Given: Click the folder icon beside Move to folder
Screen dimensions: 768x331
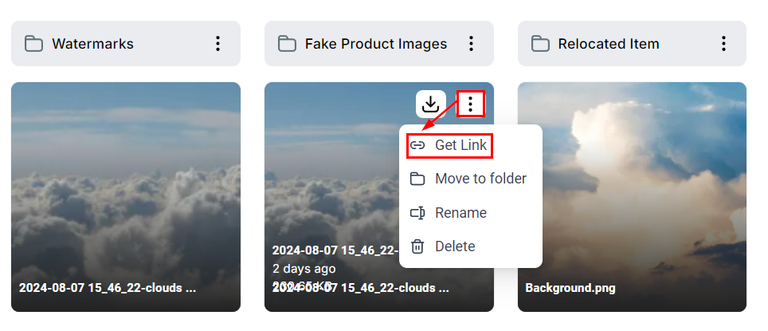Looking at the screenshot, I should tap(417, 179).
